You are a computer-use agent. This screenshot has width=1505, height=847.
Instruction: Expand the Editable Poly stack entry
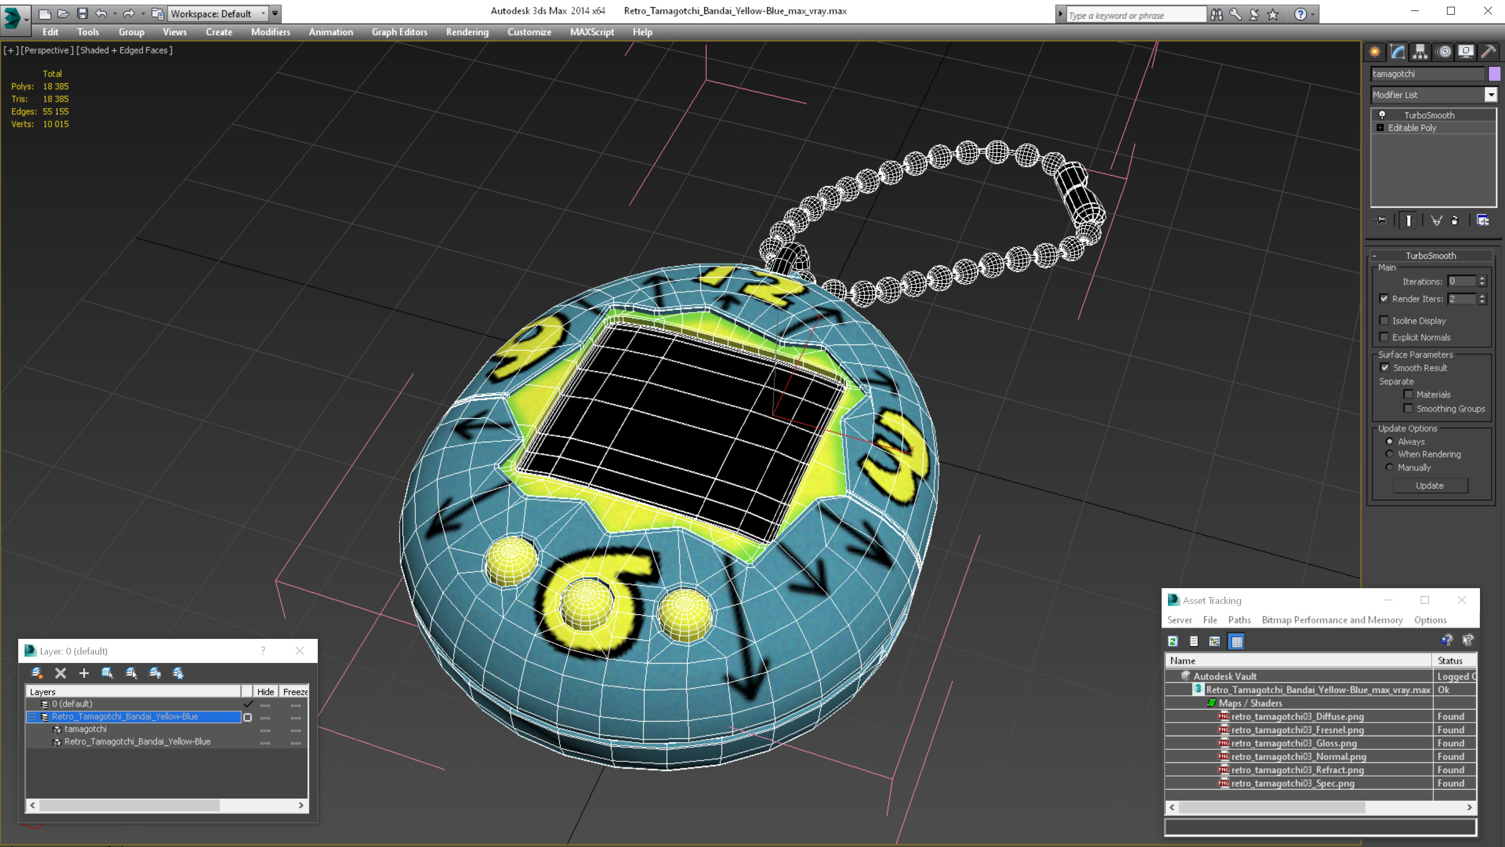[1381, 128]
